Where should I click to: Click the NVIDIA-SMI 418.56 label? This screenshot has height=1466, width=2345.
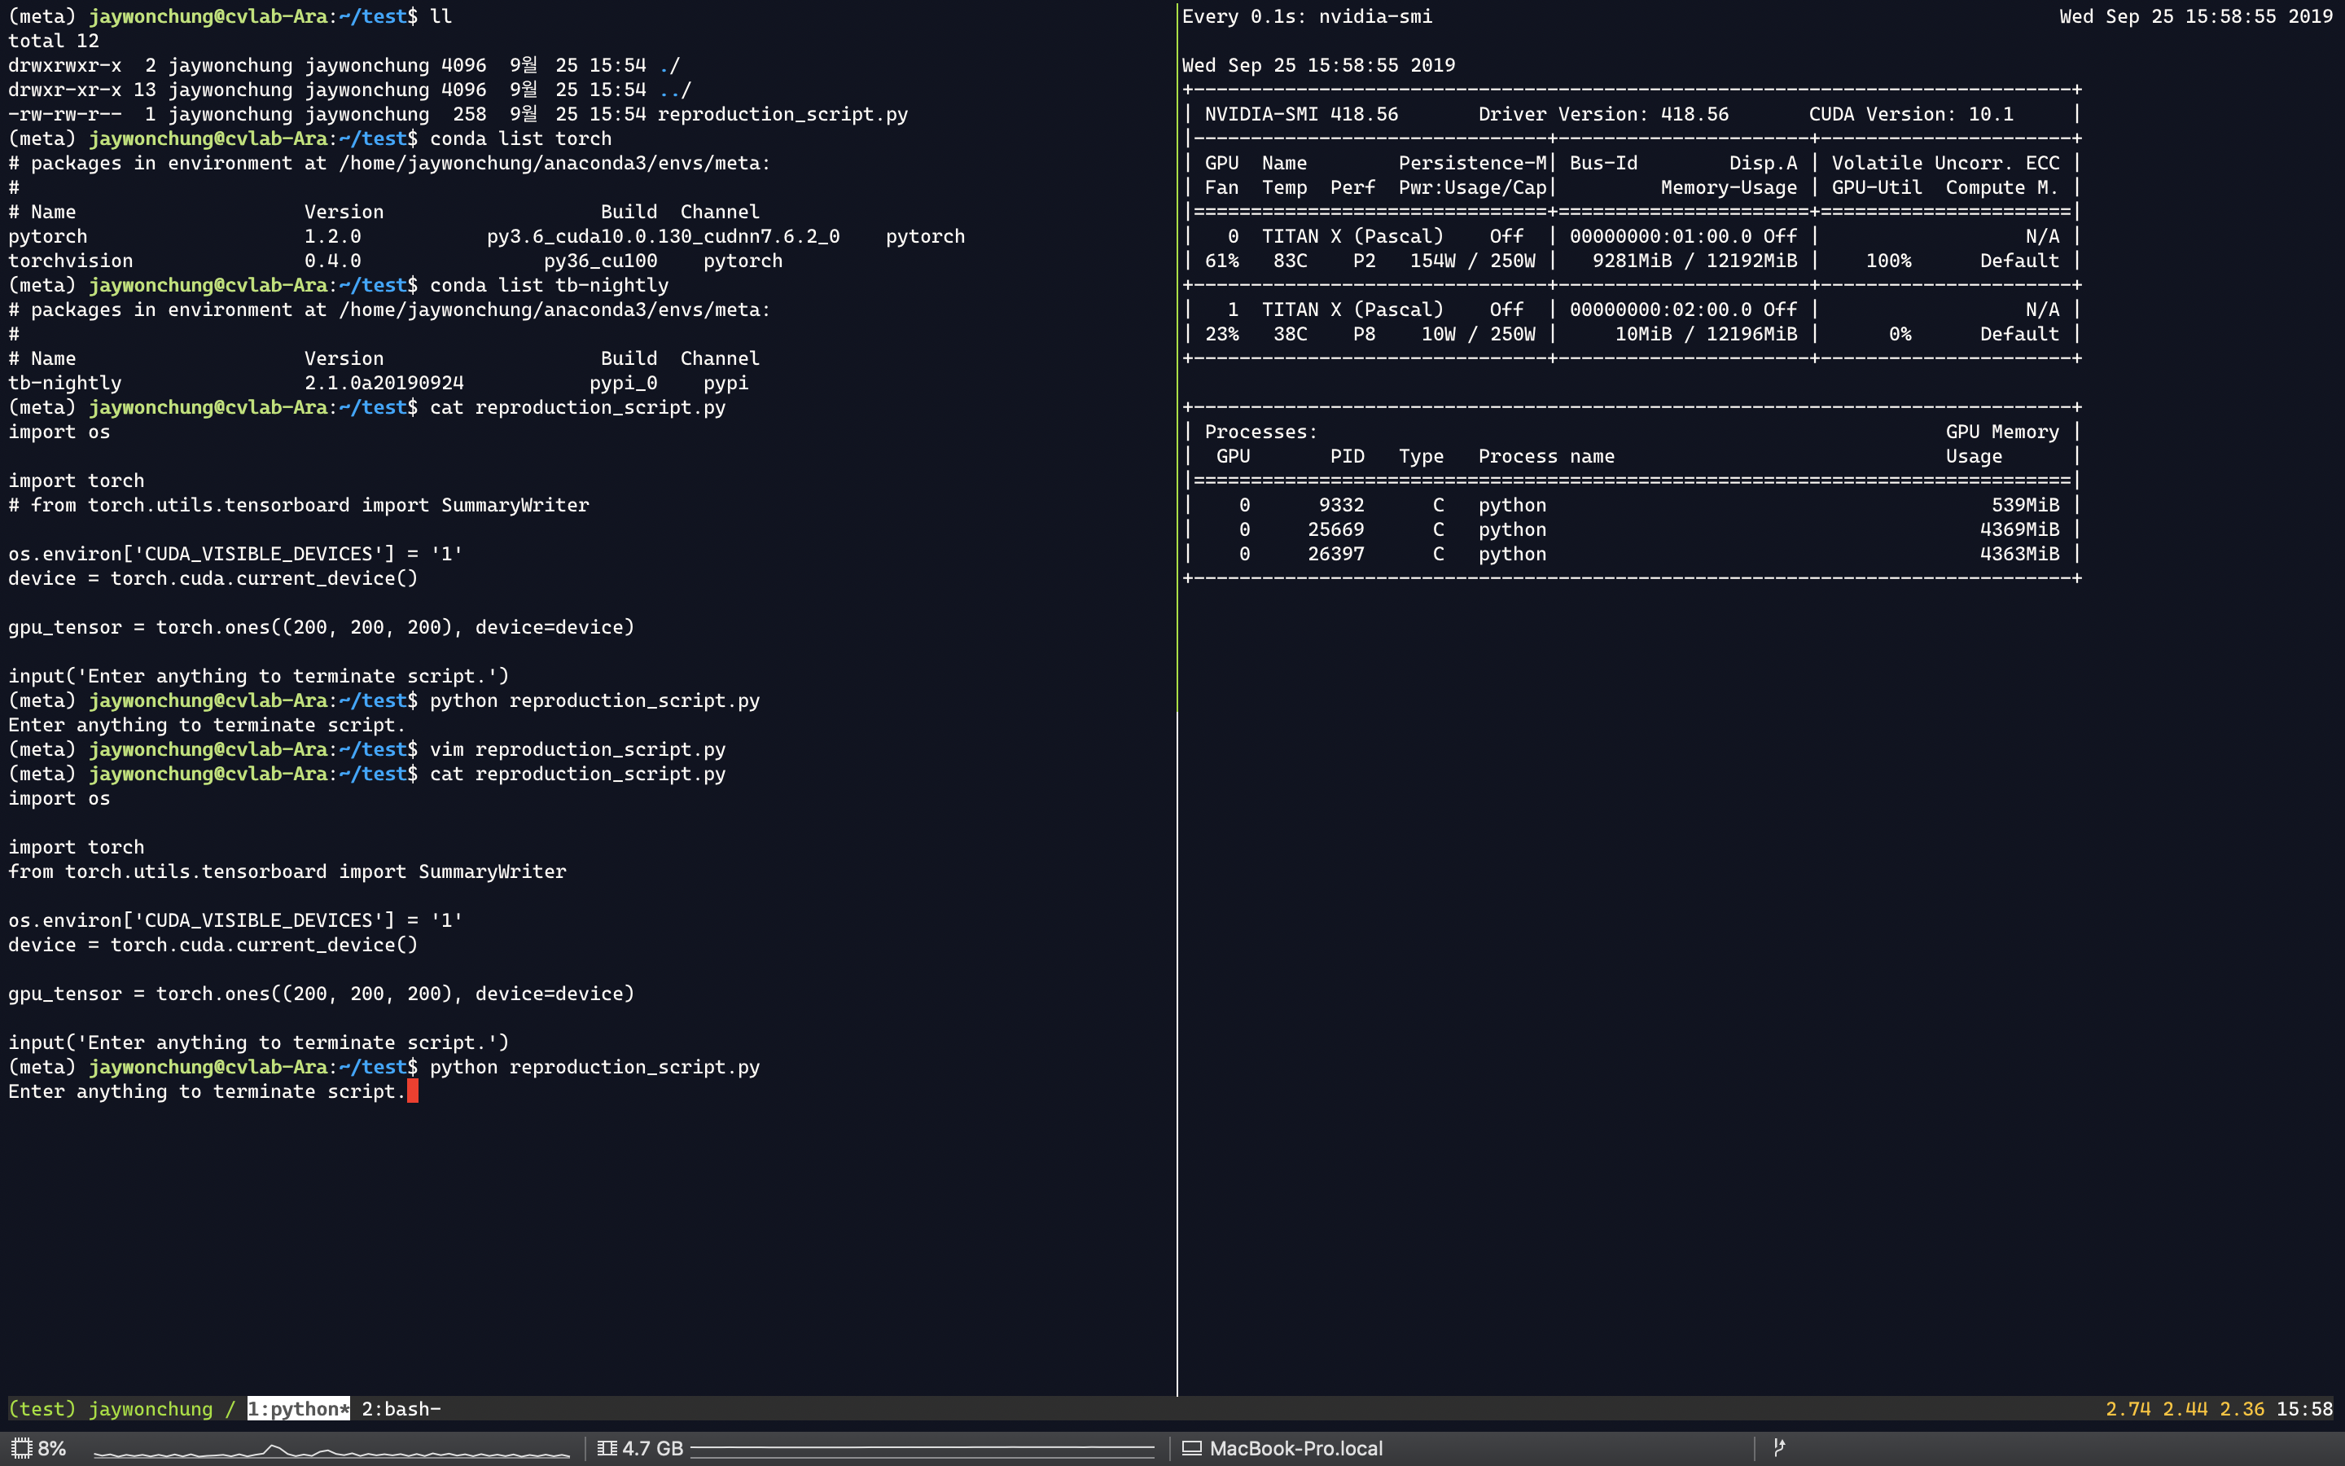[x=1301, y=114]
